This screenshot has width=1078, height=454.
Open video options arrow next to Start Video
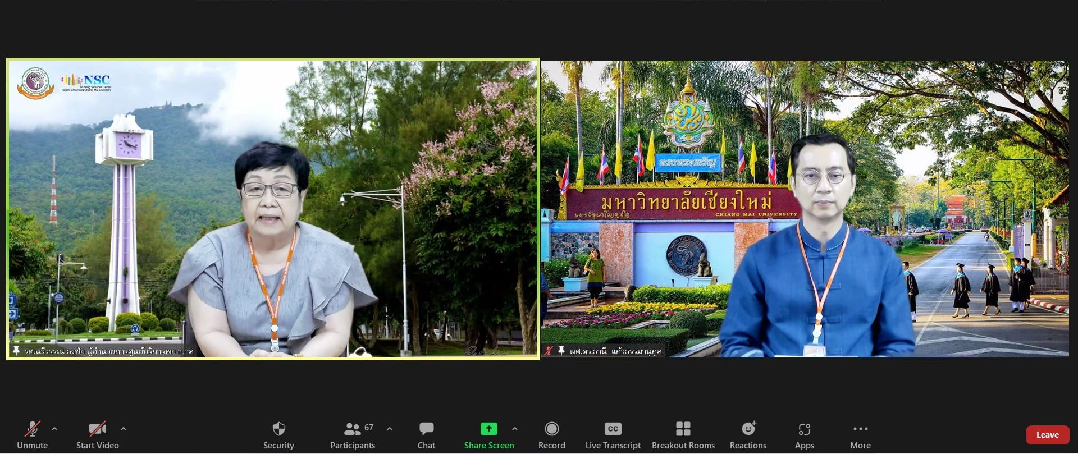coord(124,429)
